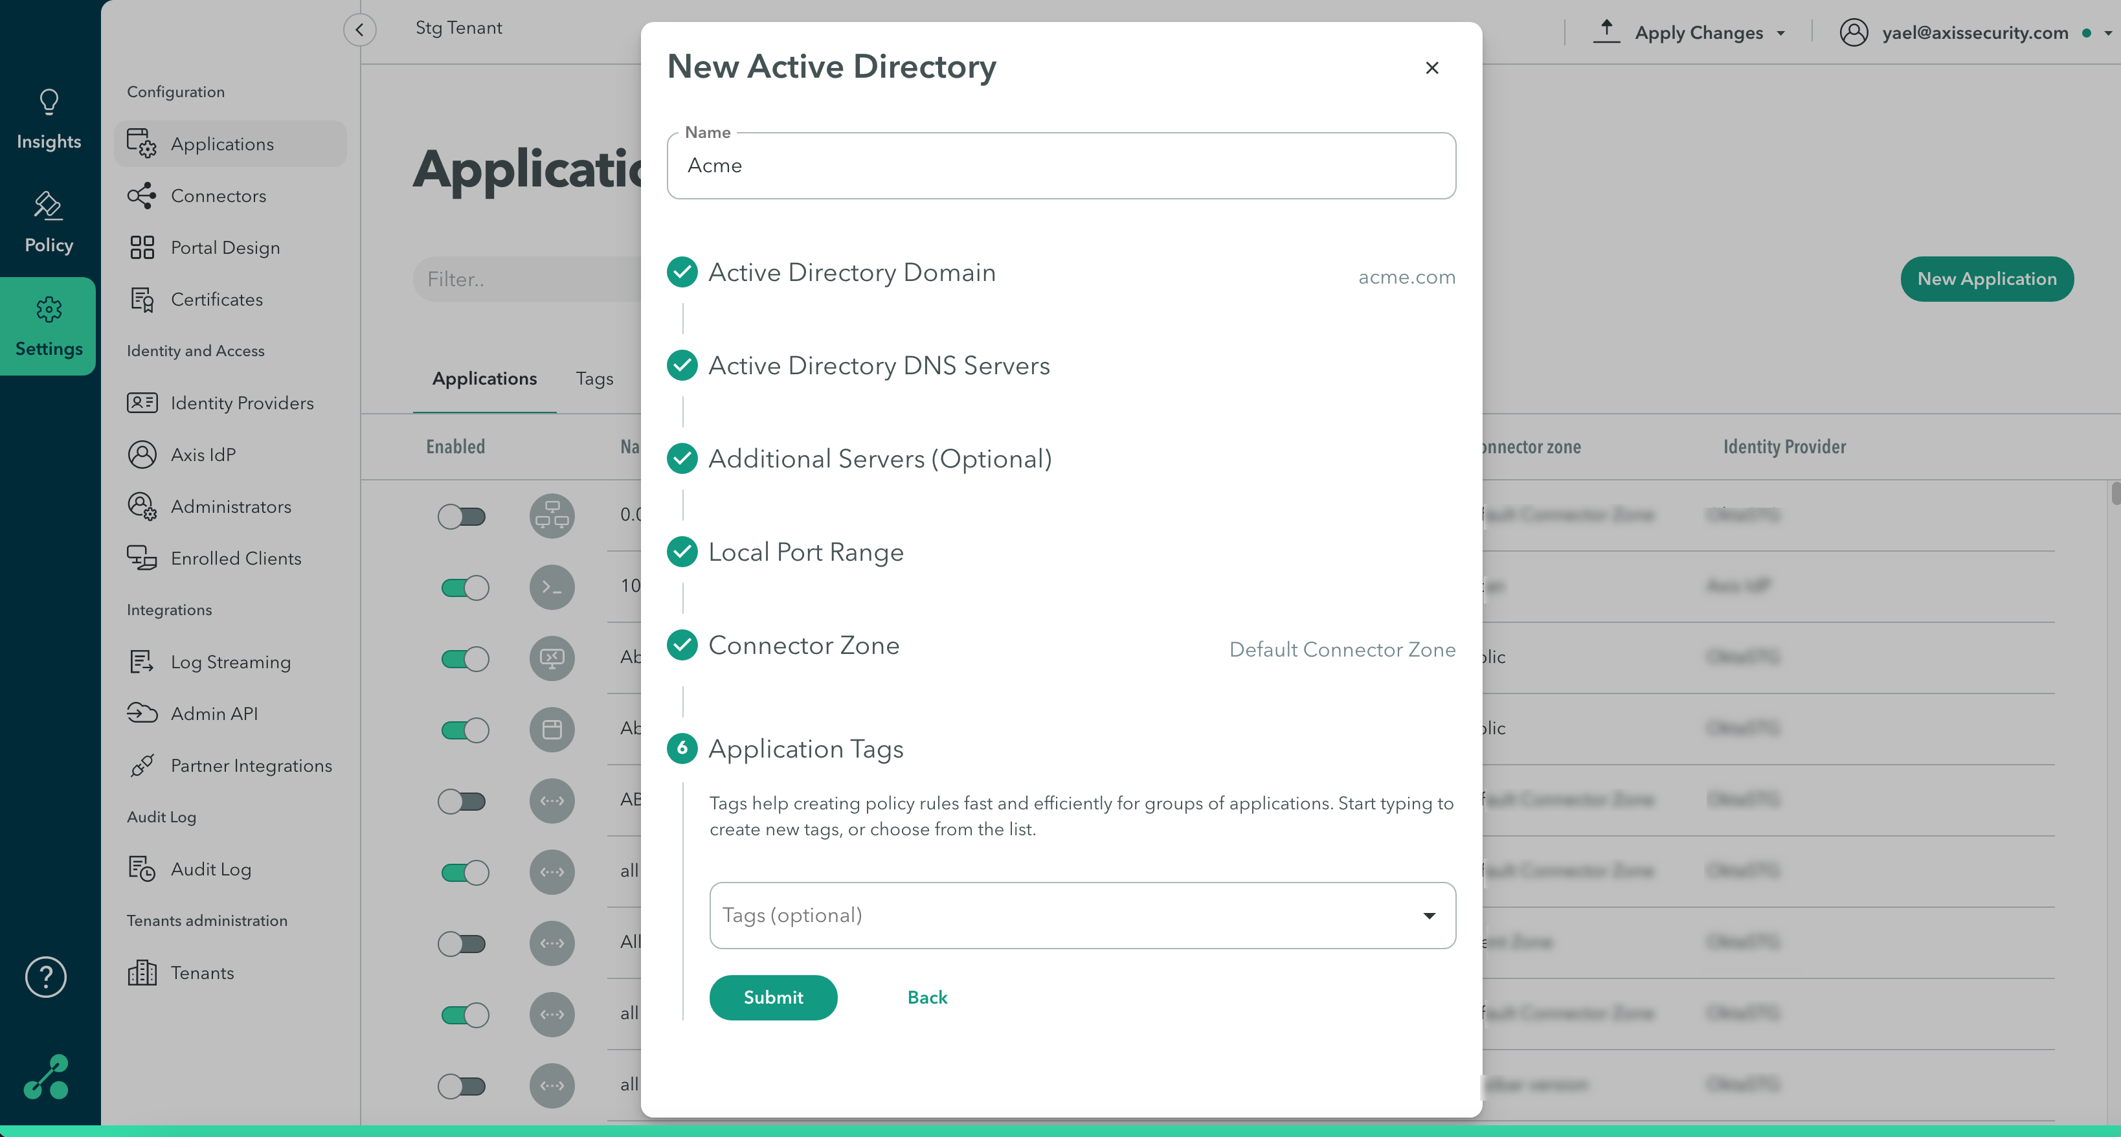2121x1137 pixels.
Task: Click the Back link
Action: pos(927,998)
